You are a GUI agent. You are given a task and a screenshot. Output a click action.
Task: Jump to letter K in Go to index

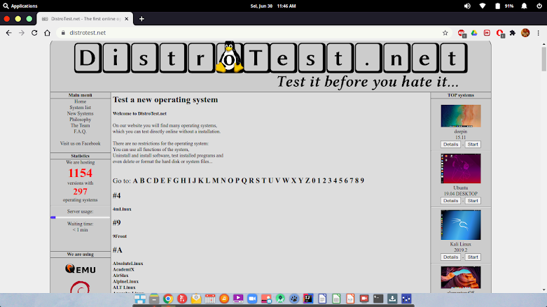pyautogui.click(x=200, y=180)
